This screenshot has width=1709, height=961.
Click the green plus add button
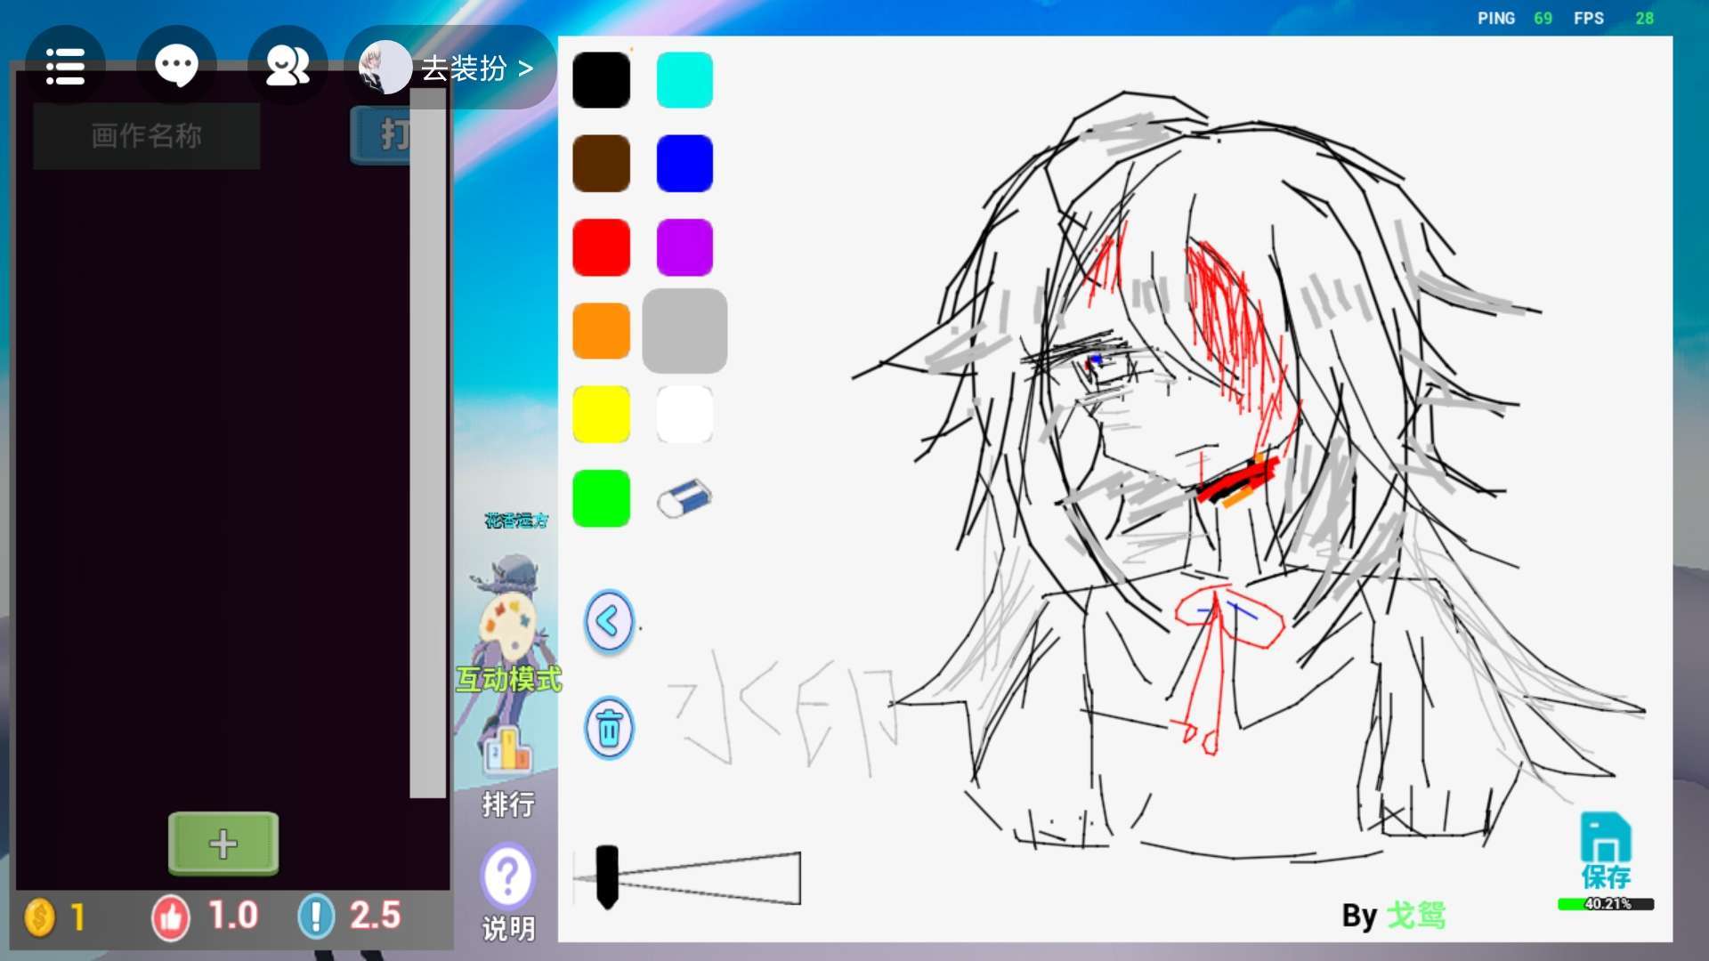223,844
